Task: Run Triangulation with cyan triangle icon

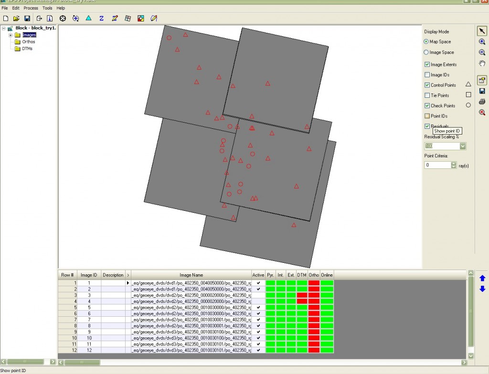Action: coord(88,18)
